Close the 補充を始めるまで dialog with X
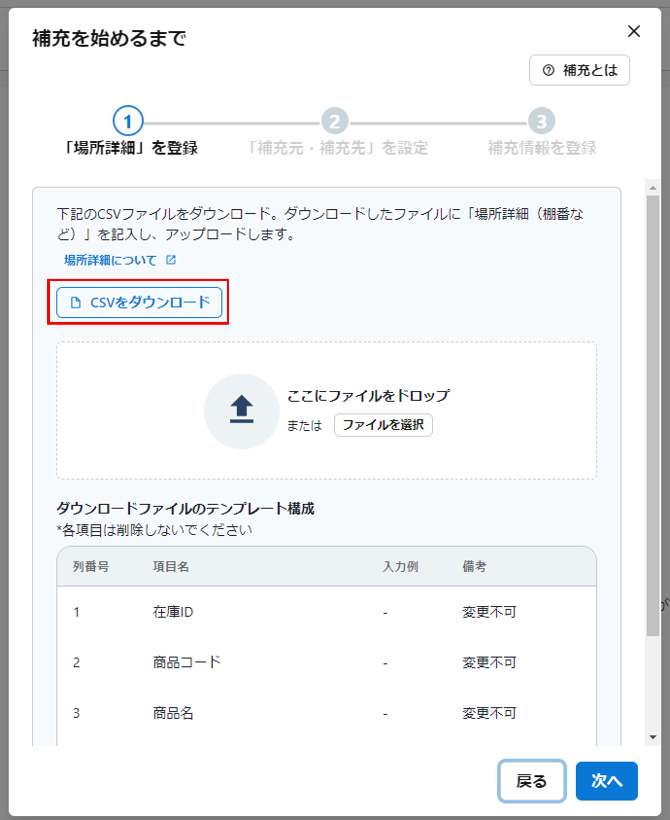This screenshot has height=820, width=670. (x=634, y=31)
